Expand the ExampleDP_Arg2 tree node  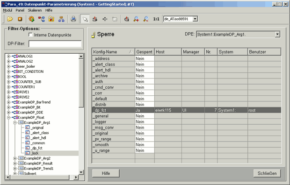click(x=15, y=158)
